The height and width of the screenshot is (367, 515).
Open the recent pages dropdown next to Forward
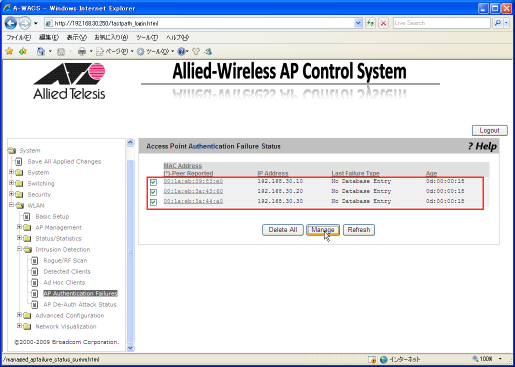pos(36,23)
